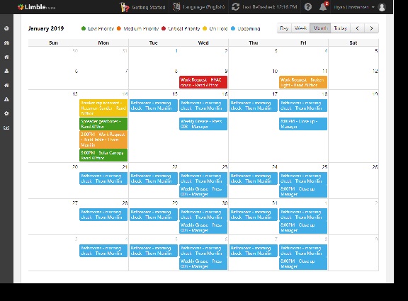Go to next month arrow
Viewport: 408px width, 301px height.
(x=371, y=28)
